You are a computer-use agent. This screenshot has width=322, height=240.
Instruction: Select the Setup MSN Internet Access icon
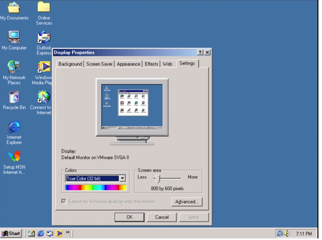[x=14, y=157]
